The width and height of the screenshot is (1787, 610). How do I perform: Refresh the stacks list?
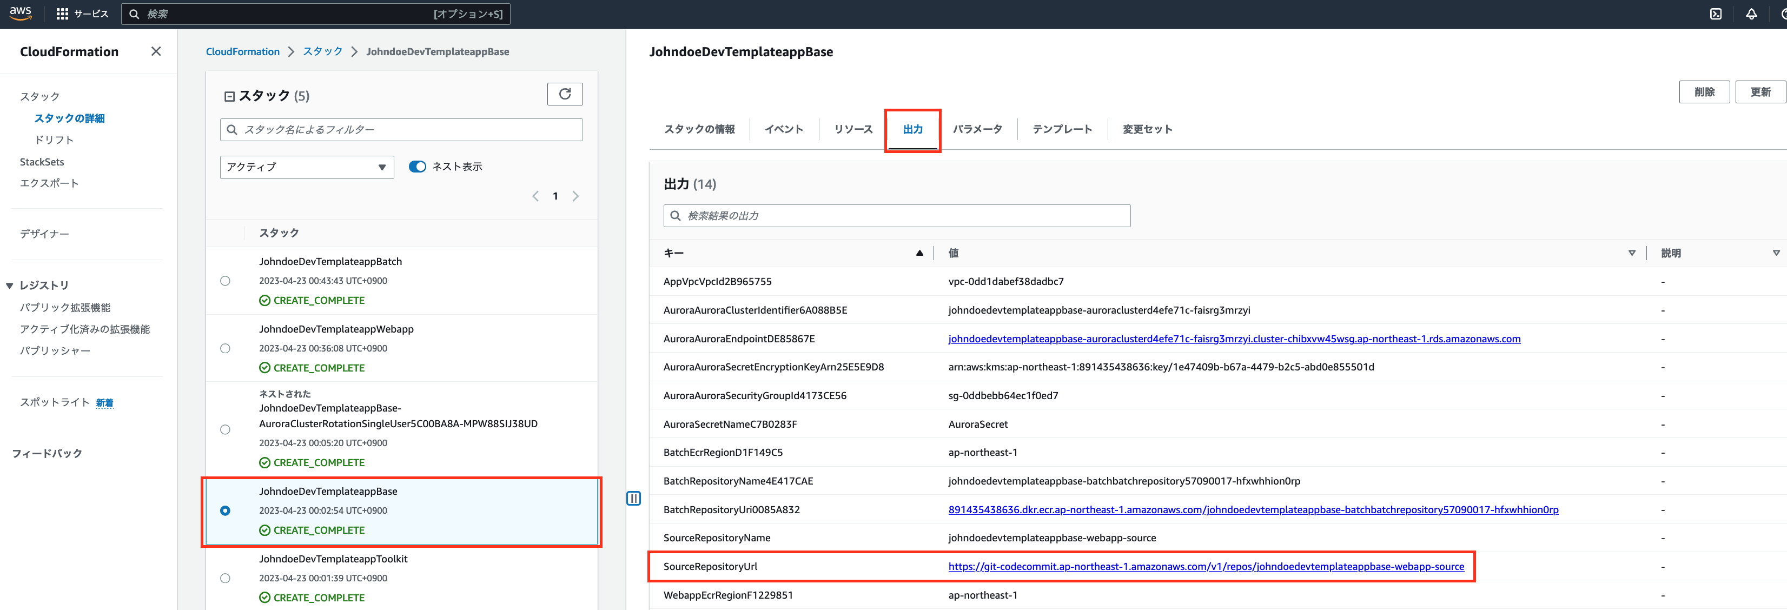pos(565,94)
